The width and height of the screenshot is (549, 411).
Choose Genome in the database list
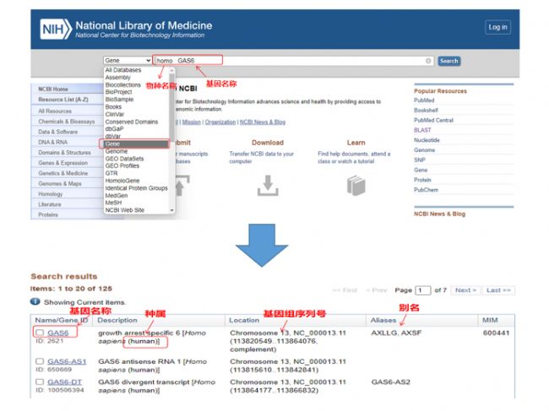pos(117,151)
